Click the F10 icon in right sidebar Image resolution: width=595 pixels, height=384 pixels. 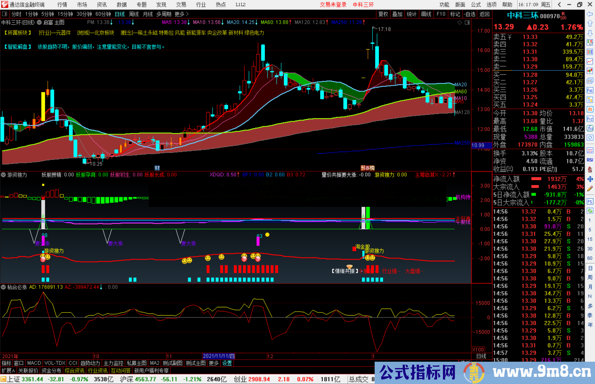(590, 91)
